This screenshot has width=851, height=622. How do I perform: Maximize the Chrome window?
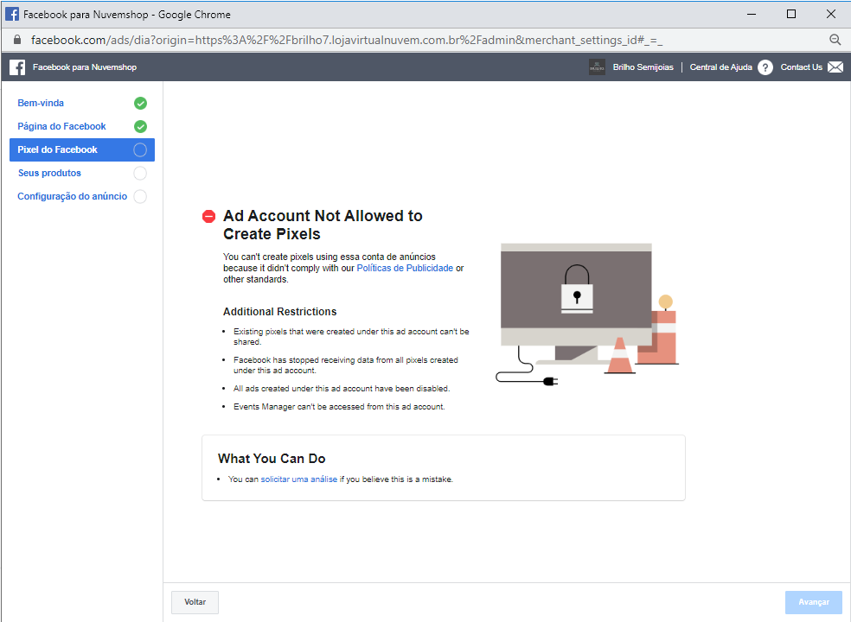click(x=791, y=14)
